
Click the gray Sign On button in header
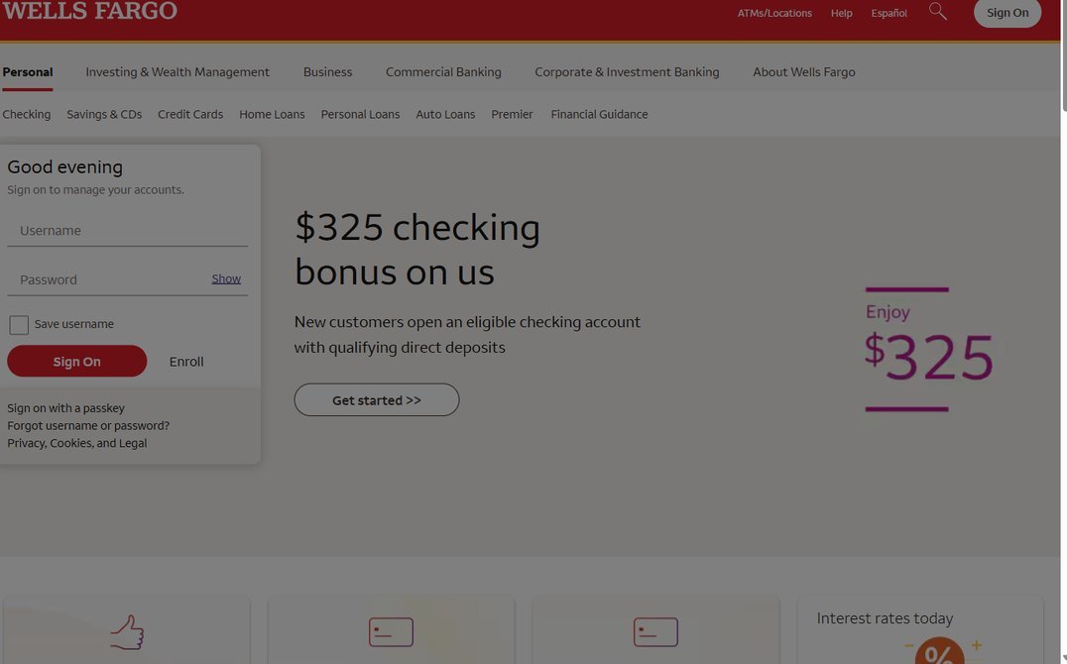coord(1008,13)
